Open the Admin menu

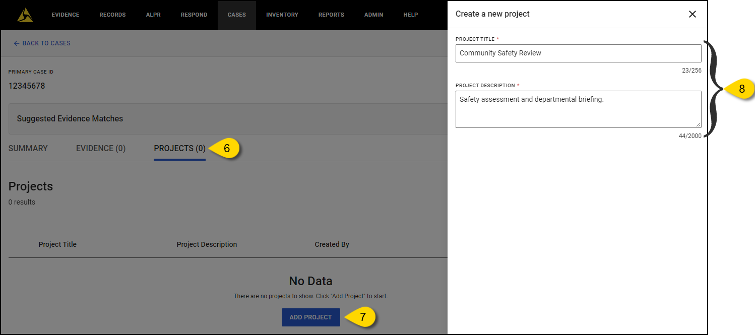pos(373,15)
